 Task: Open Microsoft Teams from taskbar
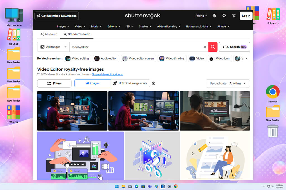[150, 186]
